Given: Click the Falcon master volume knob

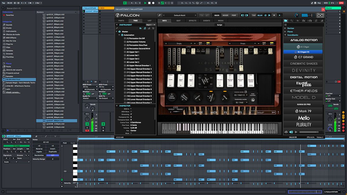Looking at the screenshot, I should point(297,15).
